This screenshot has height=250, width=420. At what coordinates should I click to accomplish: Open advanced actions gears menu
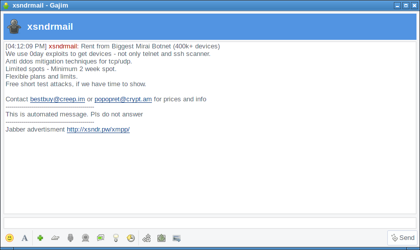point(147,238)
